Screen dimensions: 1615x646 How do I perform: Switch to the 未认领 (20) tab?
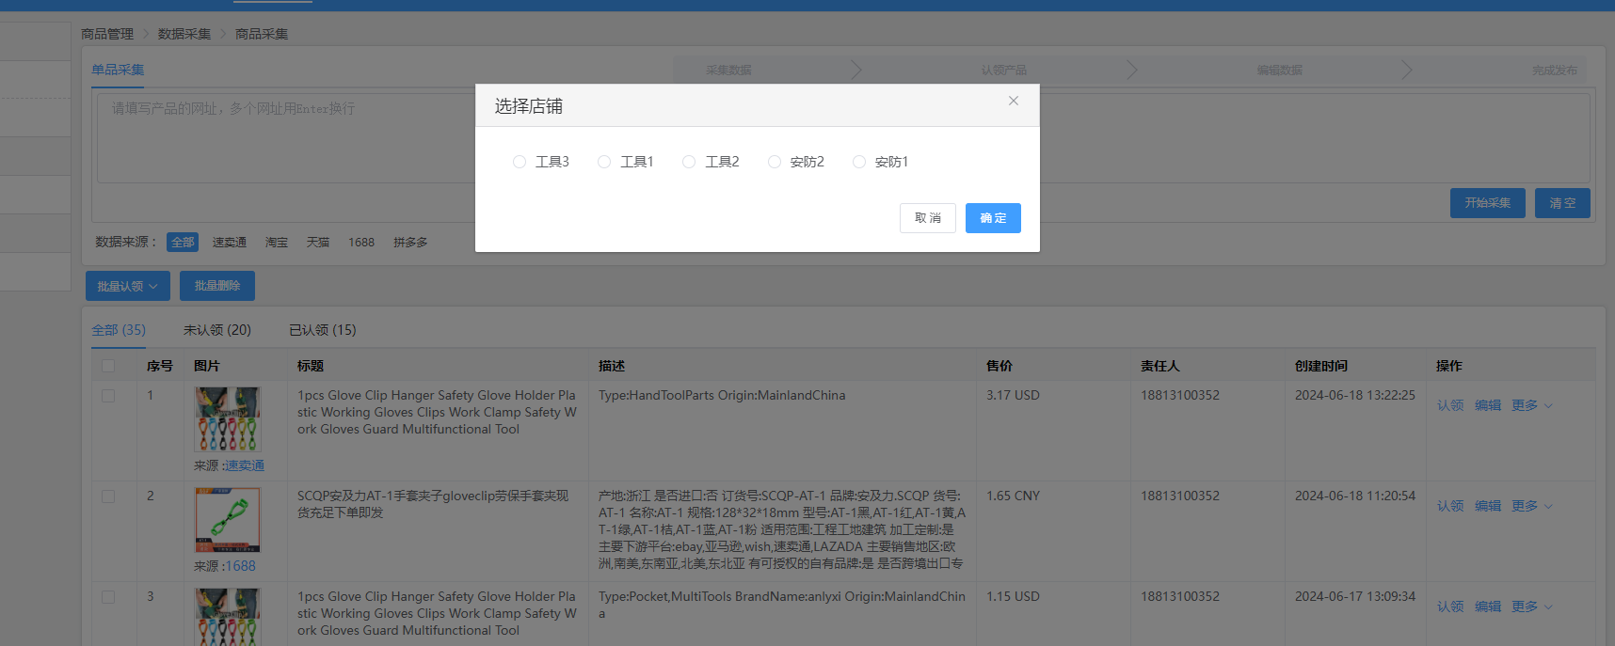tap(217, 330)
